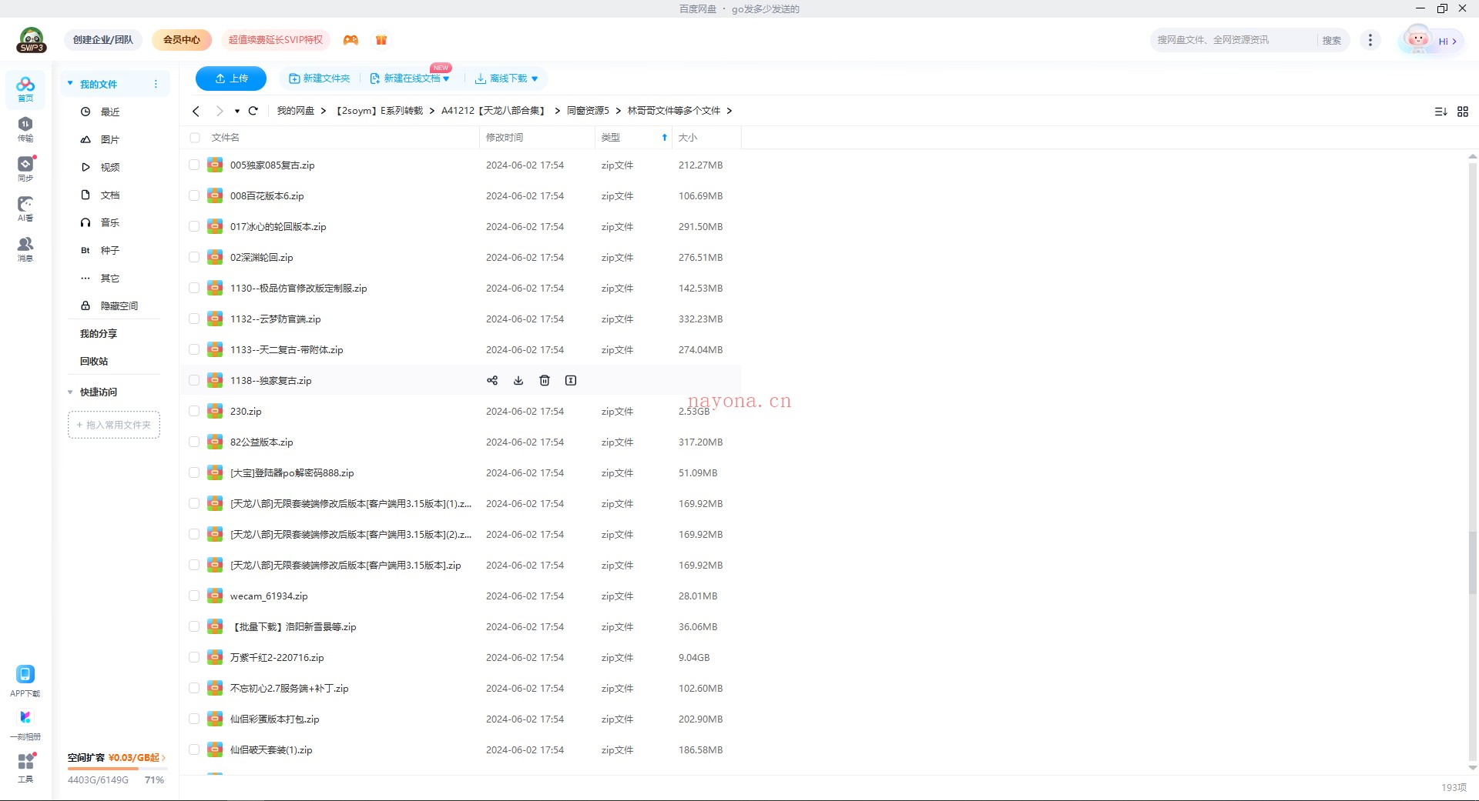Delete the 1138--独家复古.zip file
Screen dimensions: 1479x801
pos(545,380)
